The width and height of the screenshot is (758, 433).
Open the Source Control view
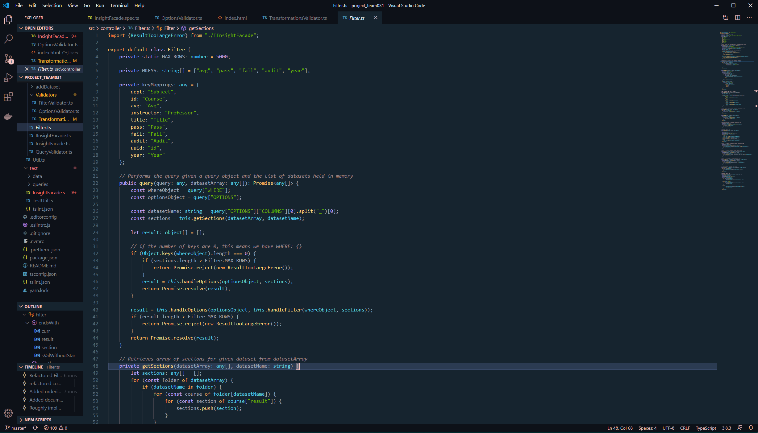point(8,58)
